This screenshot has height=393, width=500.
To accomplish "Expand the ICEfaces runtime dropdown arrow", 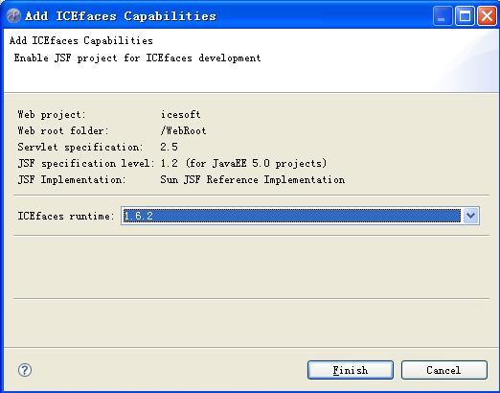I will tap(470, 216).
